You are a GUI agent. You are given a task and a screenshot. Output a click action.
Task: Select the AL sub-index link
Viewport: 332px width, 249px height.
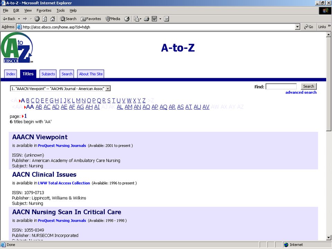(x=120, y=107)
